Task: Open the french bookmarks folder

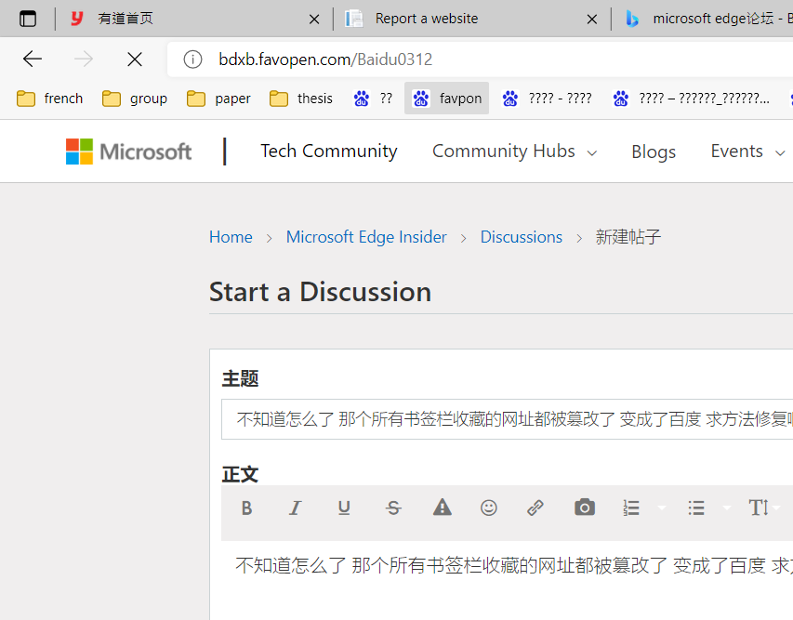Action: pos(49,99)
